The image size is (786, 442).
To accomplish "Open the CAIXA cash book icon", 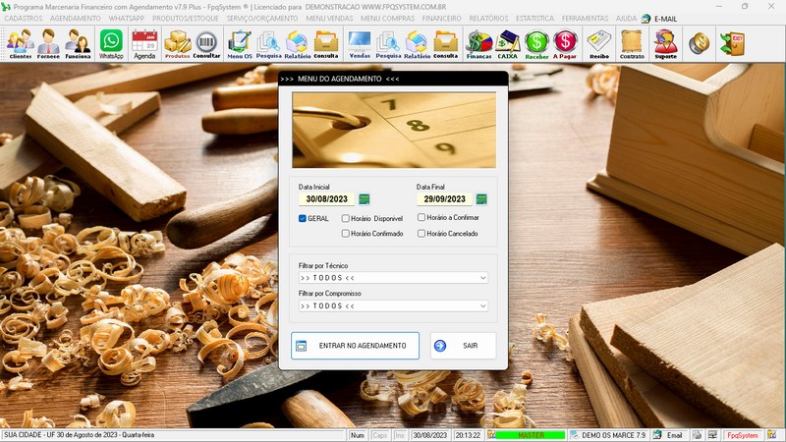I will pyautogui.click(x=507, y=43).
